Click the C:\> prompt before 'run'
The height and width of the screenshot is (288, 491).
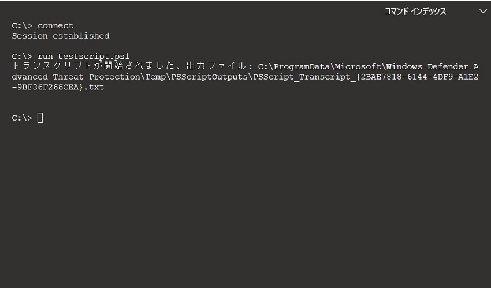click(x=22, y=57)
